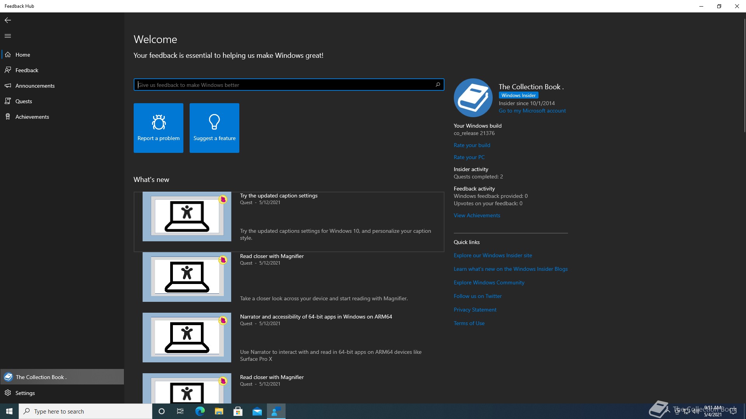Open the Narrator ARM64 quest thumbnail
746x419 pixels.
coord(187,338)
